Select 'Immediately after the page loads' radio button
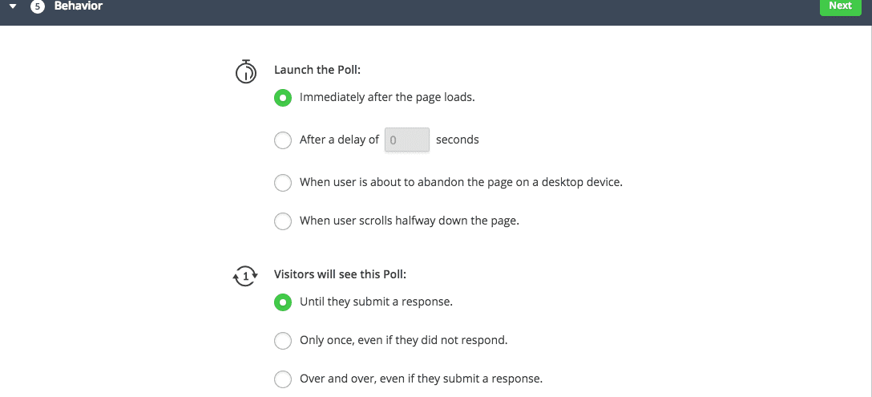Viewport: 872px width, 397px height. (x=283, y=98)
